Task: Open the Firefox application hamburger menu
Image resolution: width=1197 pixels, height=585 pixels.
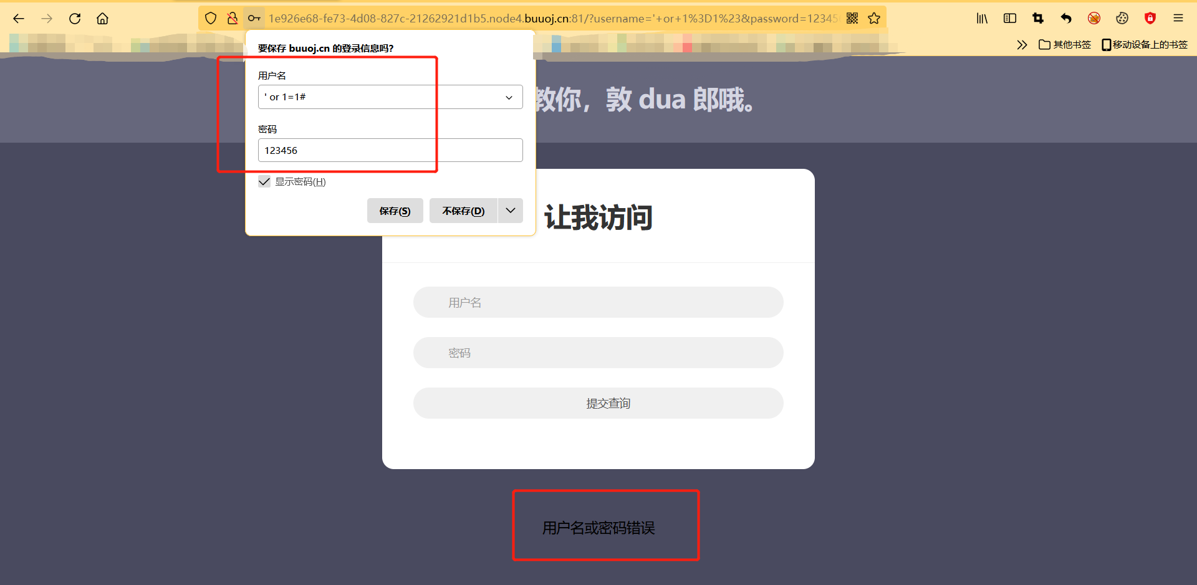Action: pyautogui.click(x=1178, y=18)
